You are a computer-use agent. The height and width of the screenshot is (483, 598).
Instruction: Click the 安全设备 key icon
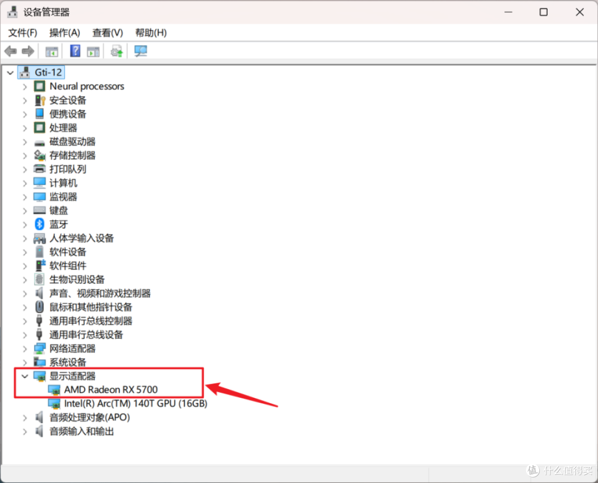coord(40,100)
